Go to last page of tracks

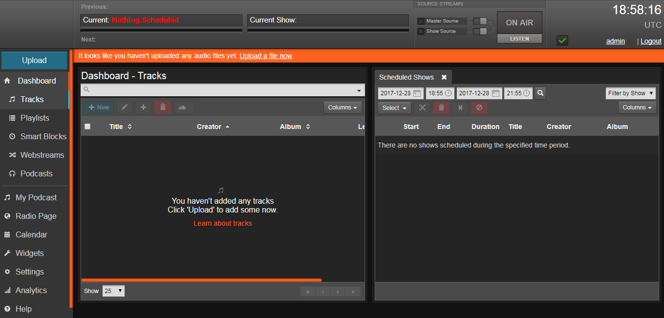pos(353,292)
